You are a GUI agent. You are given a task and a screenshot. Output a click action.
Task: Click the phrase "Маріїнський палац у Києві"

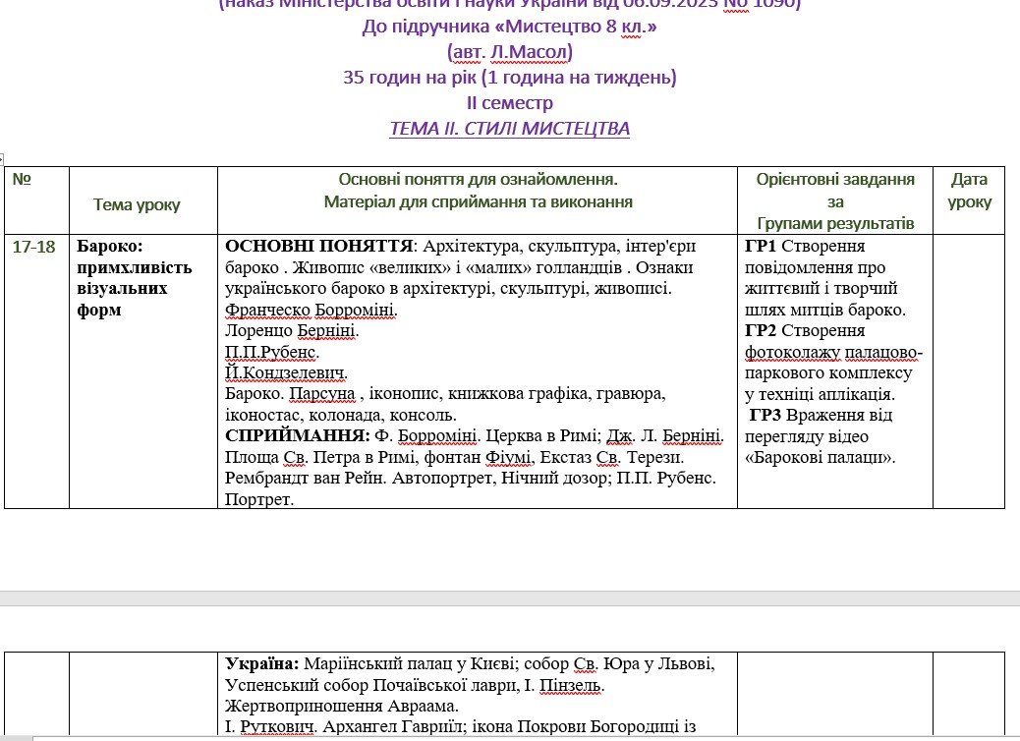[x=410, y=663]
